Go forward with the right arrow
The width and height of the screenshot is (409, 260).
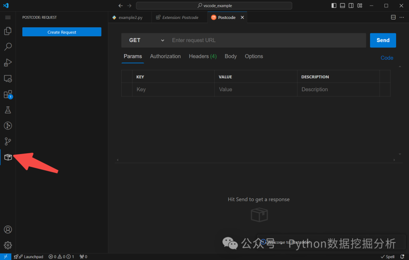tap(130, 5)
